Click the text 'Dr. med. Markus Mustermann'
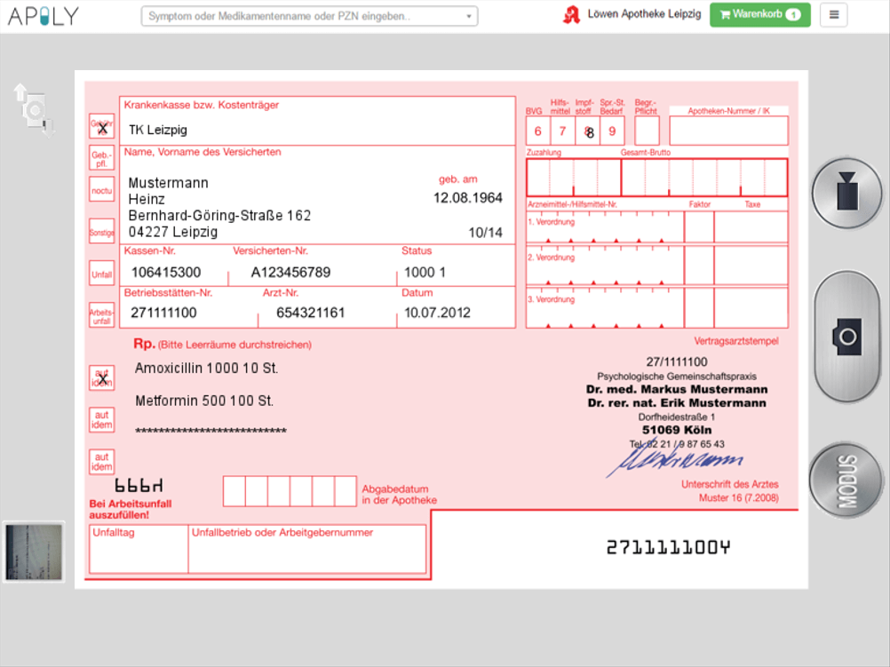The height and width of the screenshot is (667, 890). (677, 389)
